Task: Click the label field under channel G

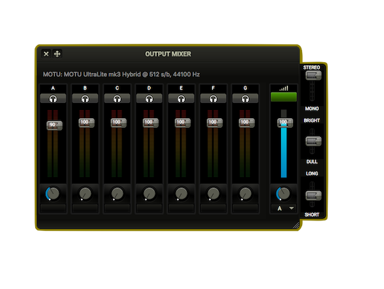Action: (x=245, y=208)
